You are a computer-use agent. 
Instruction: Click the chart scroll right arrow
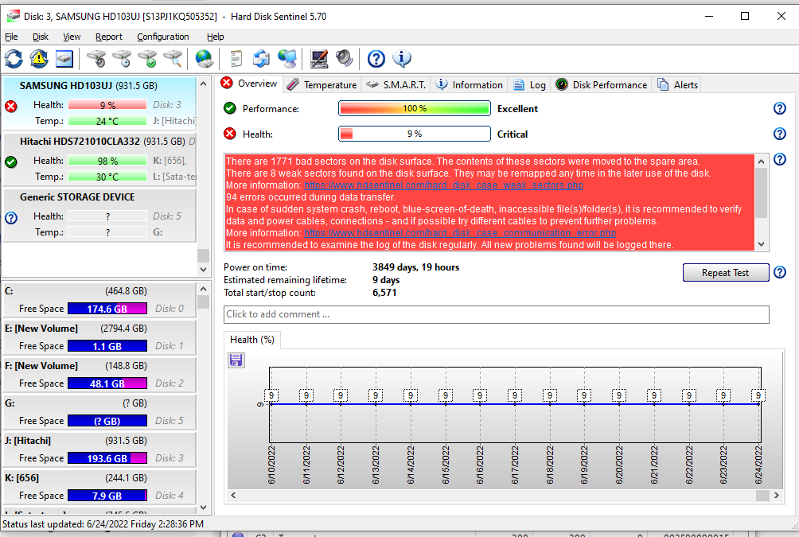tap(777, 495)
